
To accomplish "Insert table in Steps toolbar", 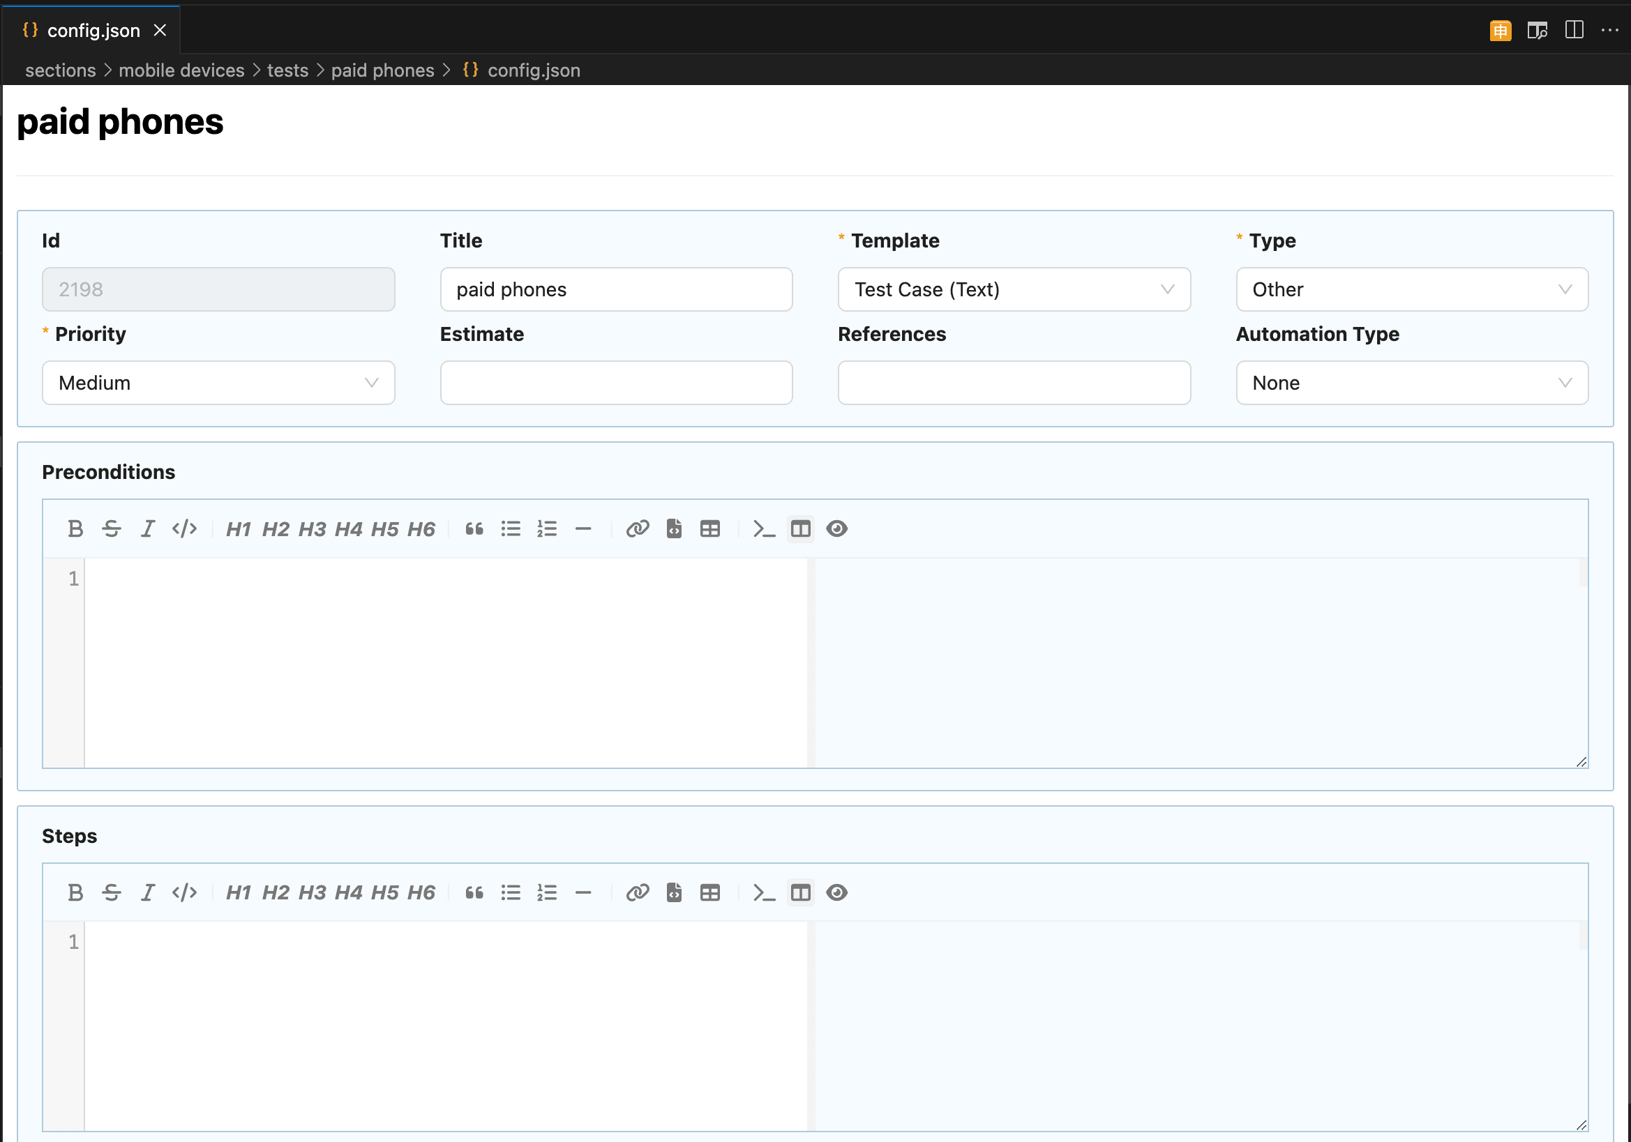I will tap(710, 892).
